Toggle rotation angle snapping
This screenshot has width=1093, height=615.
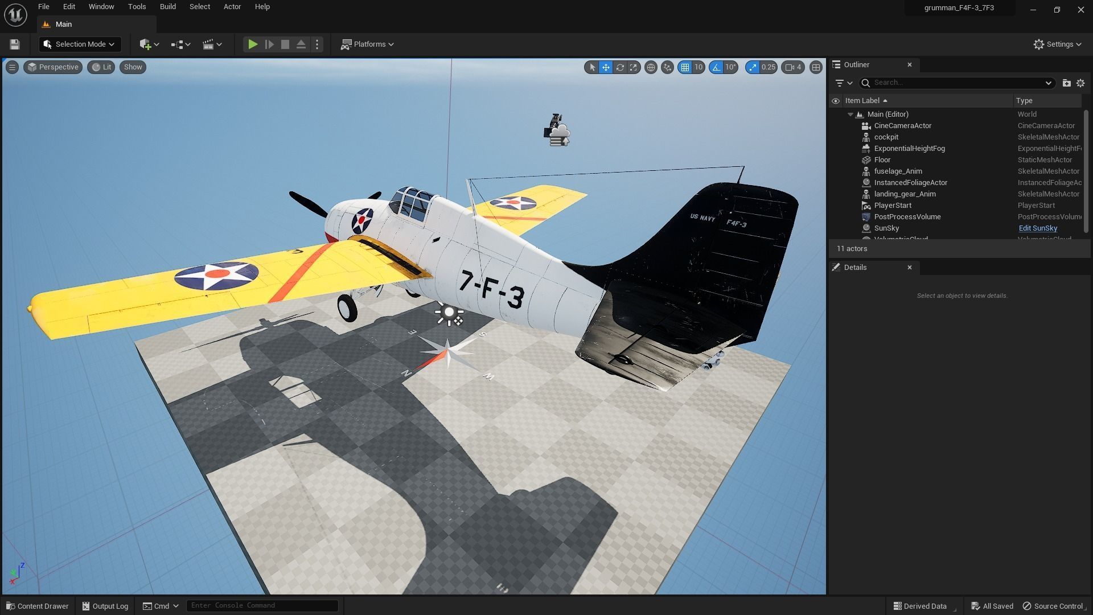pyautogui.click(x=716, y=67)
